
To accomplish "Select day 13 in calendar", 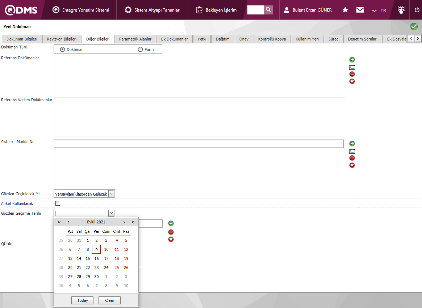I will (x=70, y=258).
